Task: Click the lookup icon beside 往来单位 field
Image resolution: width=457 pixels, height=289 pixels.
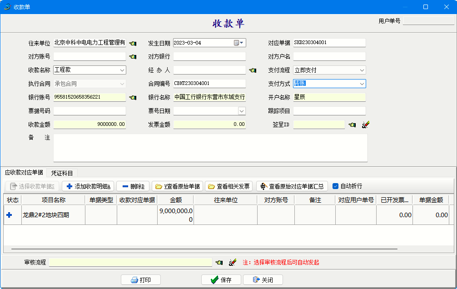Action: [133, 43]
